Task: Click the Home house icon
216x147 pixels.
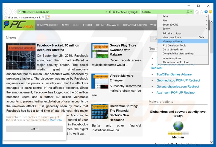Action: [x=197, y=12]
